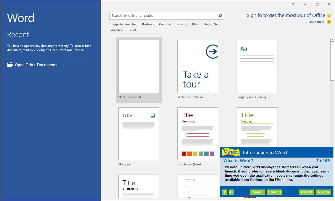Screen dimensions: 335x201
Task: Go Back one lesson step
Action: 306,192
